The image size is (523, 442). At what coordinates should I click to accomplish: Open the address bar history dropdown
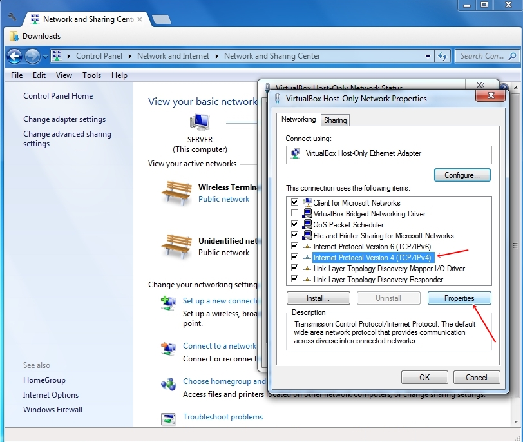pyautogui.click(x=428, y=56)
